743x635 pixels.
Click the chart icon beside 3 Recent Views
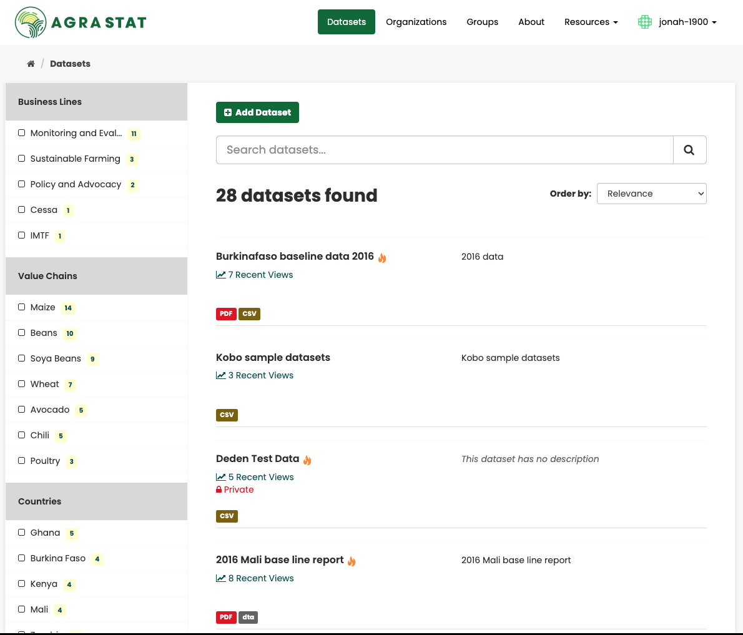221,375
